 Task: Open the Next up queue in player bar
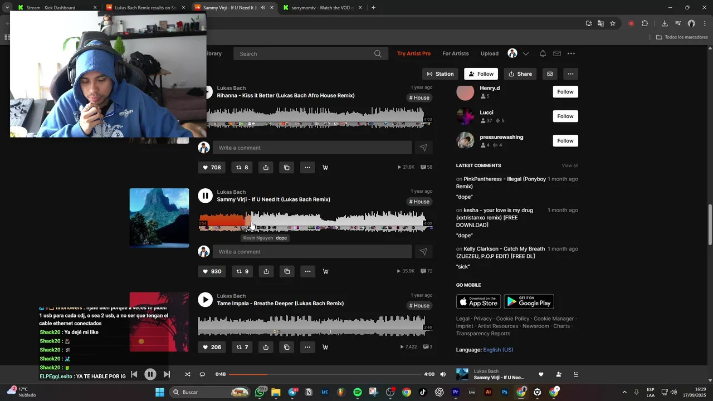click(x=576, y=374)
